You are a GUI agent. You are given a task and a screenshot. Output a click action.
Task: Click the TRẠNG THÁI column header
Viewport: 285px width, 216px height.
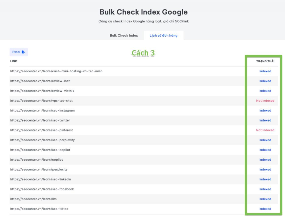tap(265, 61)
